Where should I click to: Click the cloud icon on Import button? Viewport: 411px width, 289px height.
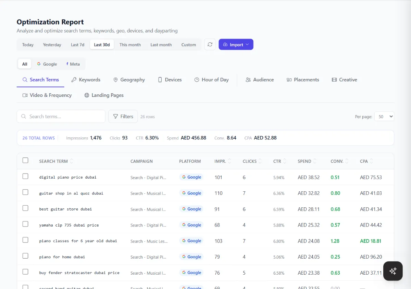click(225, 45)
